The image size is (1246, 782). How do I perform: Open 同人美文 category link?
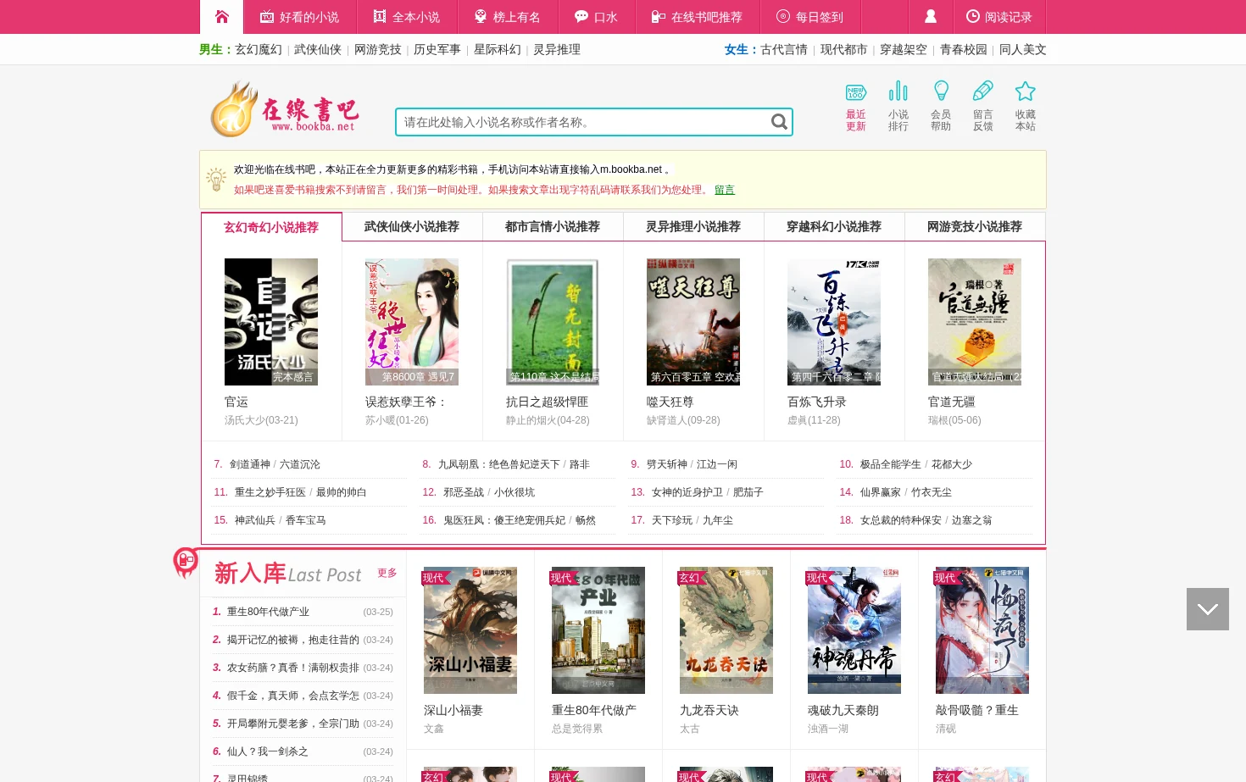point(1023,49)
